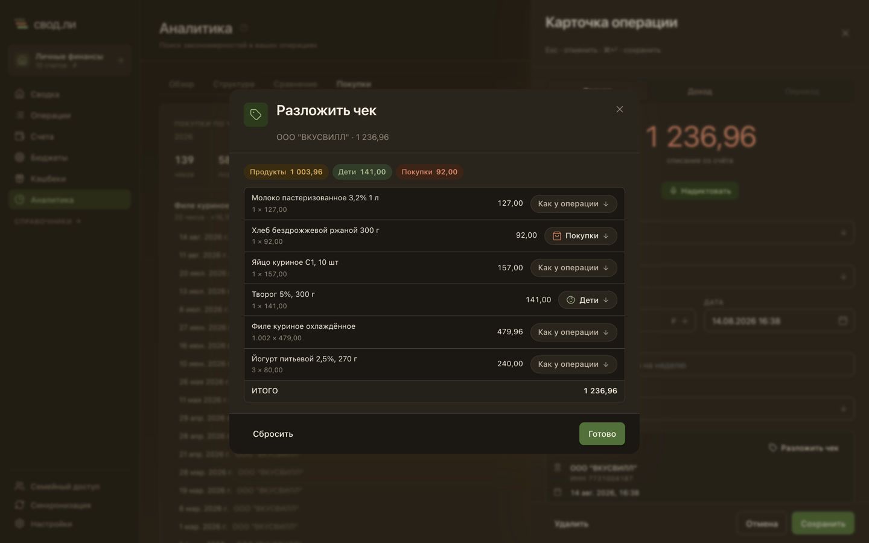
Task: Click the Покупки 92,00 summary chip
Action: pos(430,172)
